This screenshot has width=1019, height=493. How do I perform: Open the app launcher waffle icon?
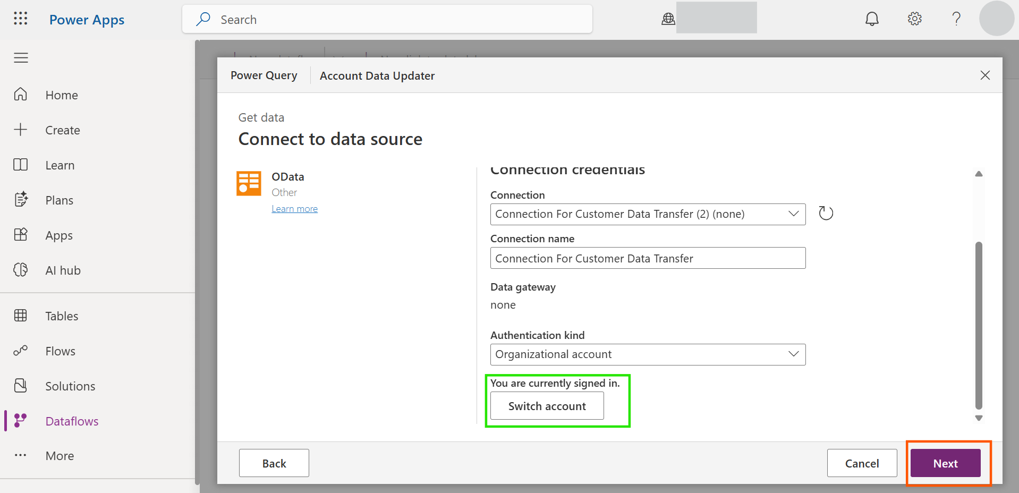pos(21,19)
